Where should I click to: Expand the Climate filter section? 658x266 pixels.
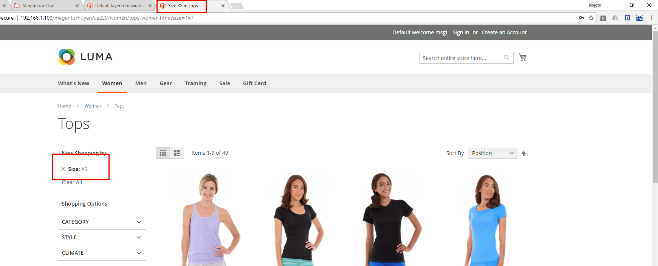pyautogui.click(x=102, y=253)
